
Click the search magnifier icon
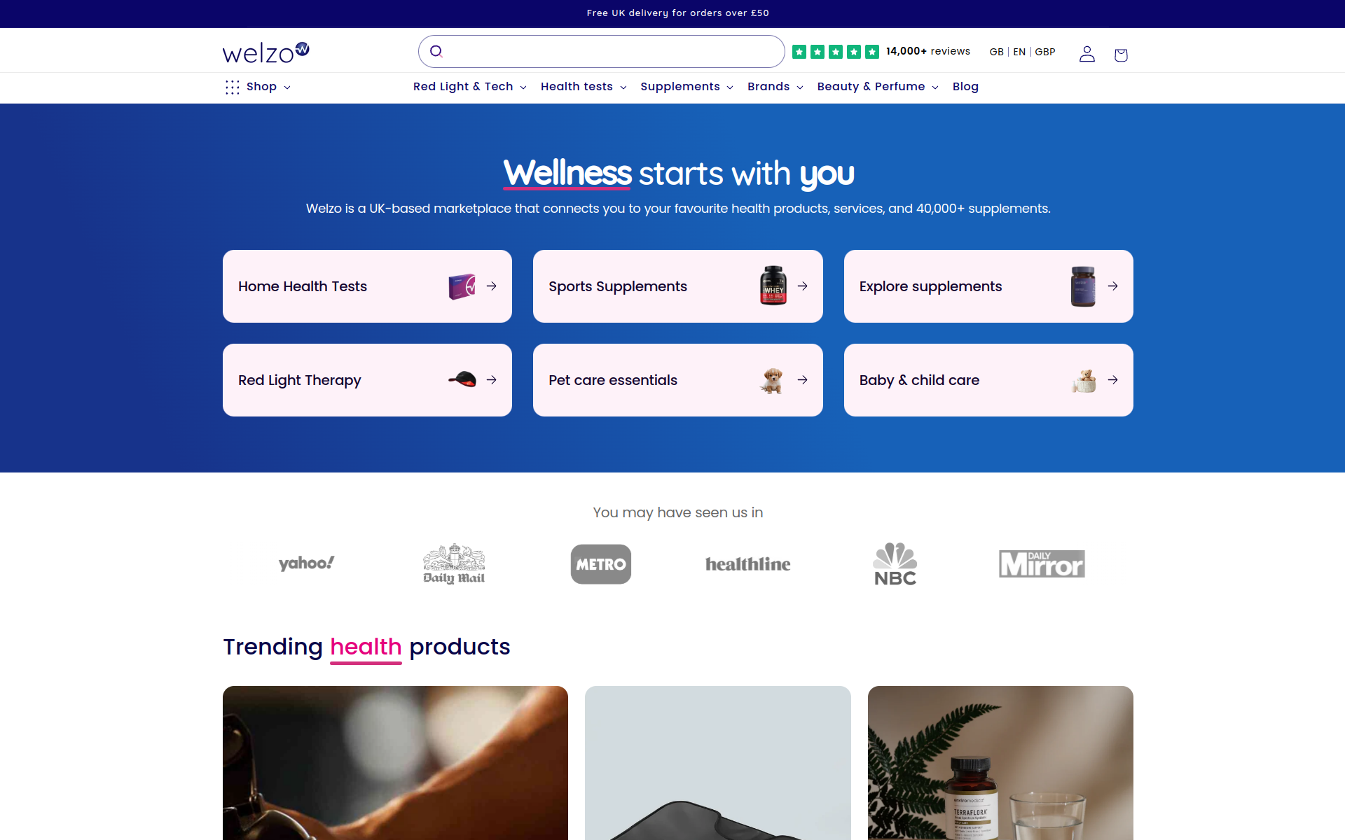point(436,51)
